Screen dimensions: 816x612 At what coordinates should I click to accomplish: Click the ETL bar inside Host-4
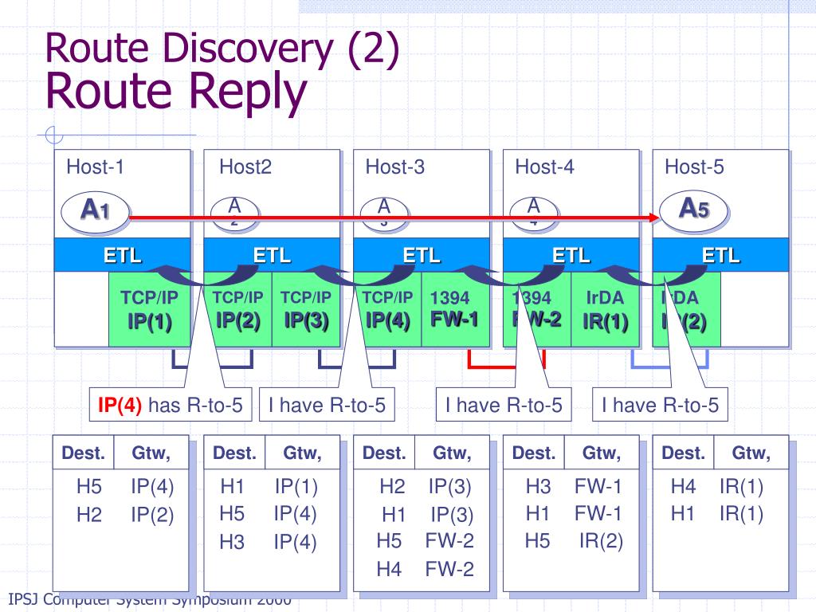(571, 255)
